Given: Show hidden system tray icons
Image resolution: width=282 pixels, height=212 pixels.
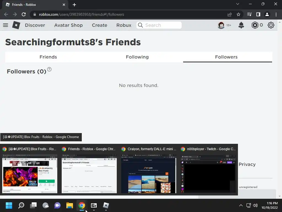Looking at the screenshot, I should click(x=241, y=205).
